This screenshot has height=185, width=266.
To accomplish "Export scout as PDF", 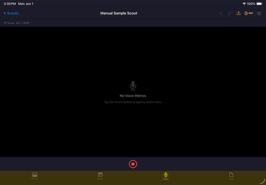I will click(249, 13).
